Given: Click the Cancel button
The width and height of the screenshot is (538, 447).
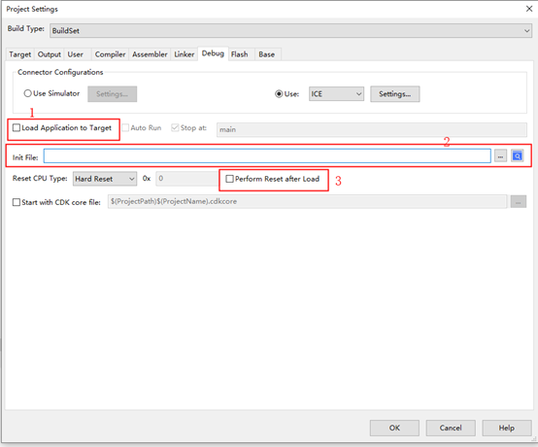Looking at the screenshot, I should 451,428.
